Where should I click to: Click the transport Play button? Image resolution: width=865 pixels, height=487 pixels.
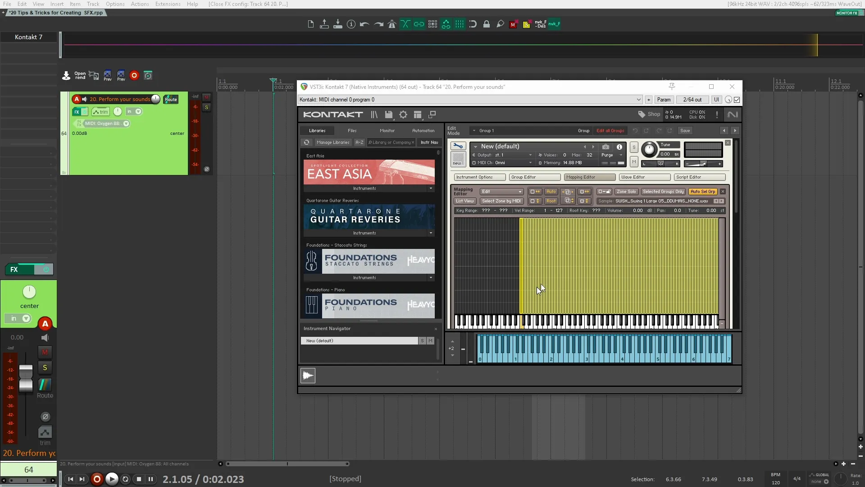coord(112,479)
